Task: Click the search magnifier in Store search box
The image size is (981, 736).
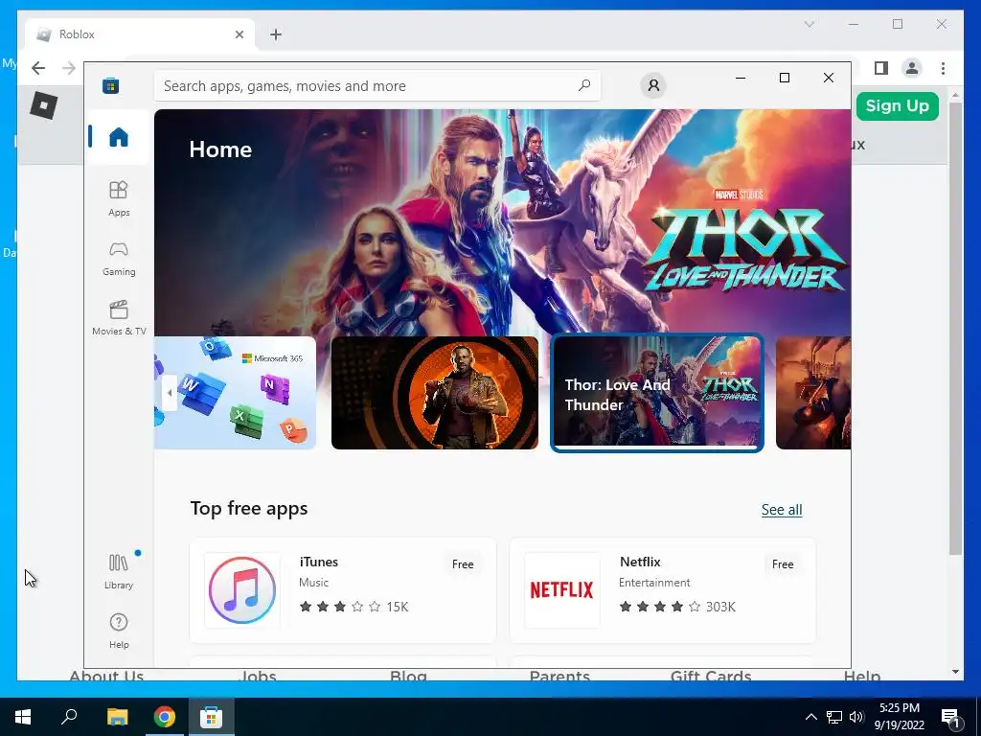Action: point(584,85)
